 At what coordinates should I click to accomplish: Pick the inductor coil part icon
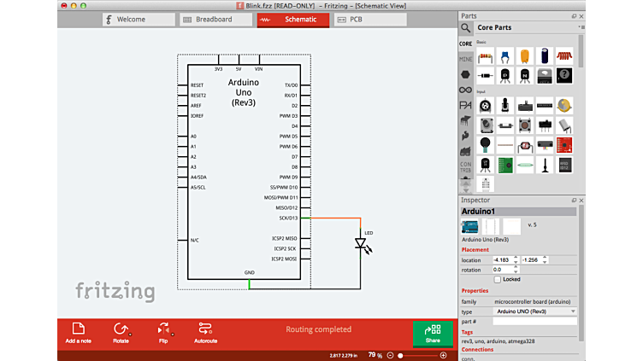coord(564,56)
